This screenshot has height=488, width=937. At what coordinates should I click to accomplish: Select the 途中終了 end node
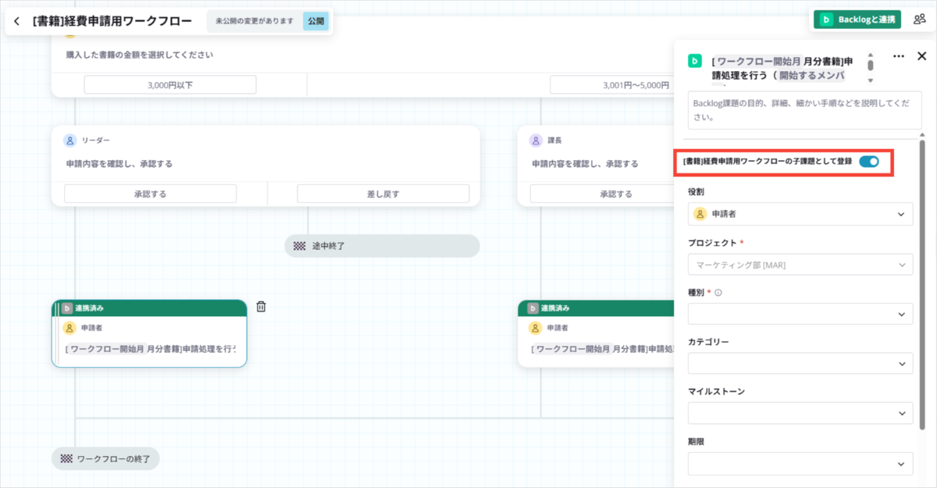382,245
